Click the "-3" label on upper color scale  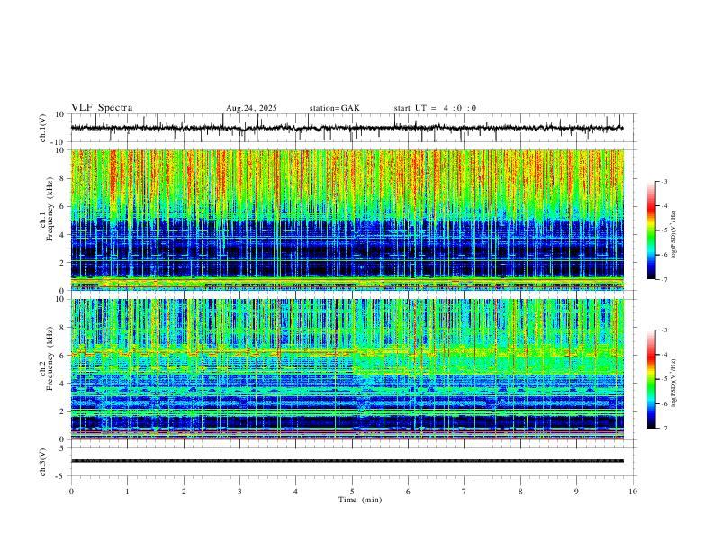point(663,181)
